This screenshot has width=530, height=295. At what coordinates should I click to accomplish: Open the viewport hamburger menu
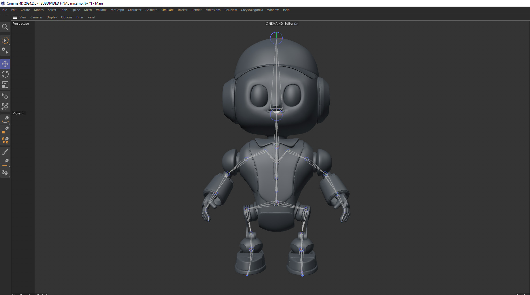tap(15, 17)
